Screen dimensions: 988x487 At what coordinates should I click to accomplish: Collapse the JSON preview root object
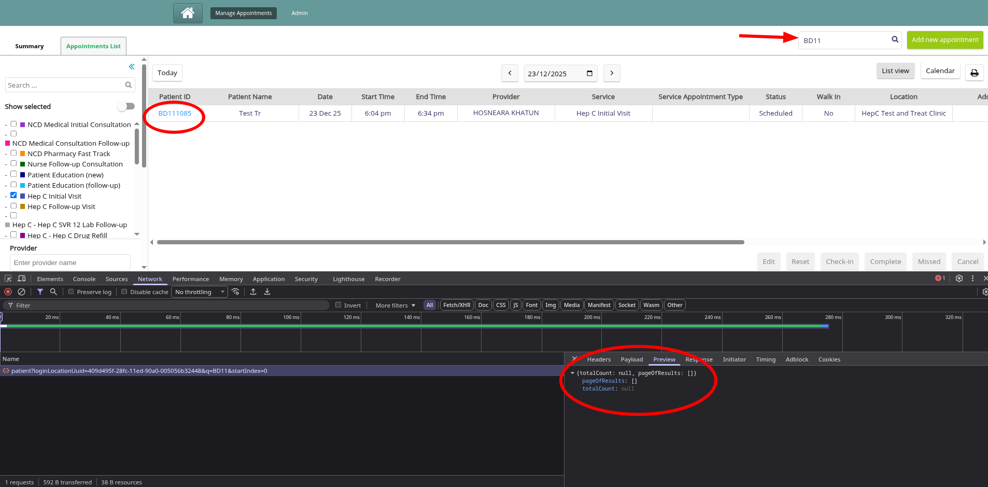[x=572, y=373]
